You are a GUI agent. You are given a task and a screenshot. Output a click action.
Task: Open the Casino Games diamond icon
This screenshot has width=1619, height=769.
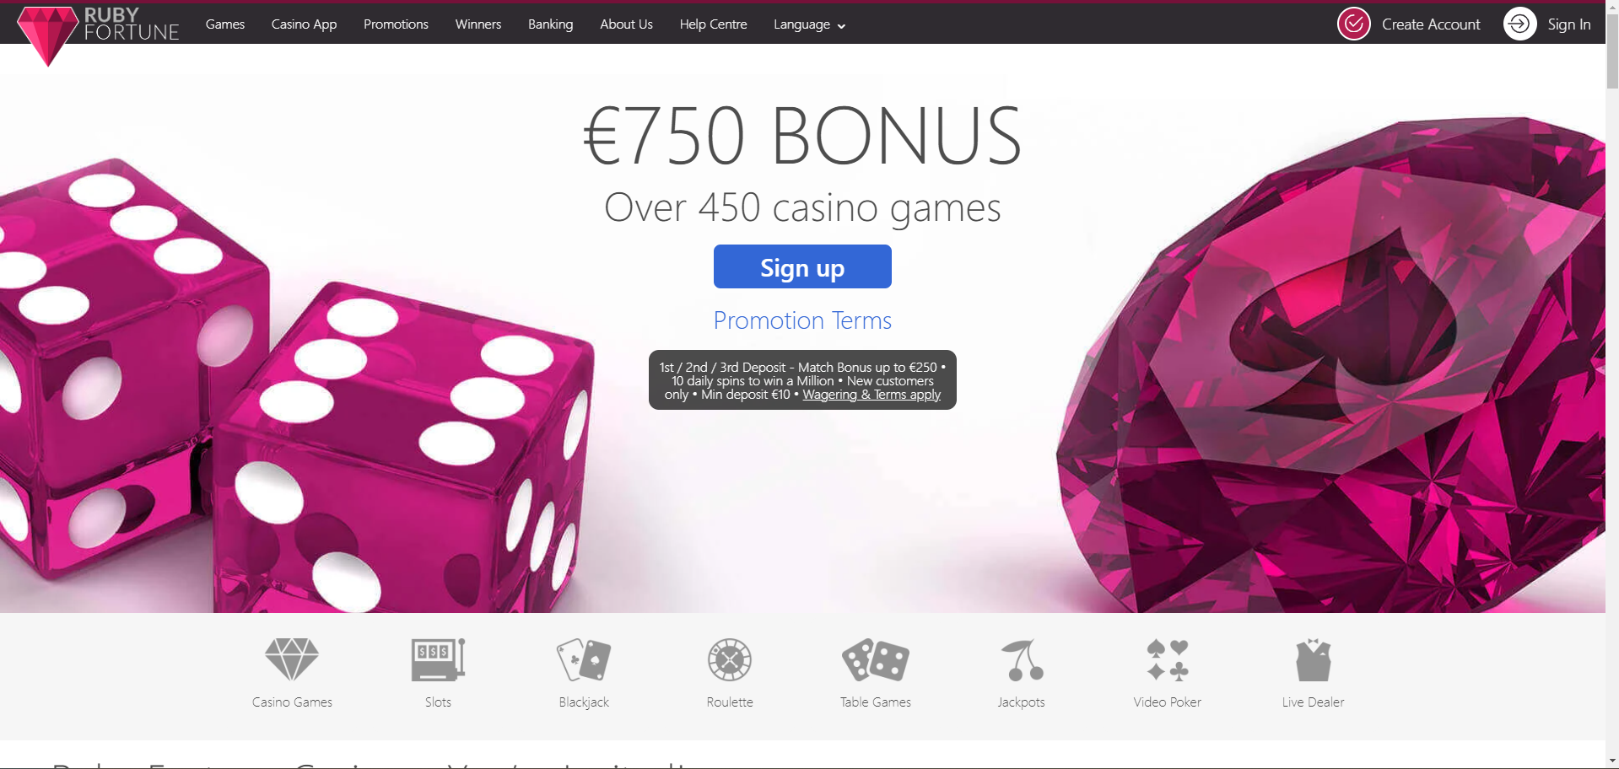click(292, 659)
